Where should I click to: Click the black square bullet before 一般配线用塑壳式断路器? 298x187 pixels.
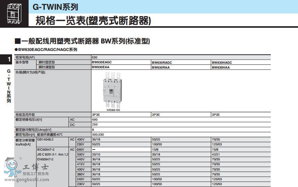[17, 41]
